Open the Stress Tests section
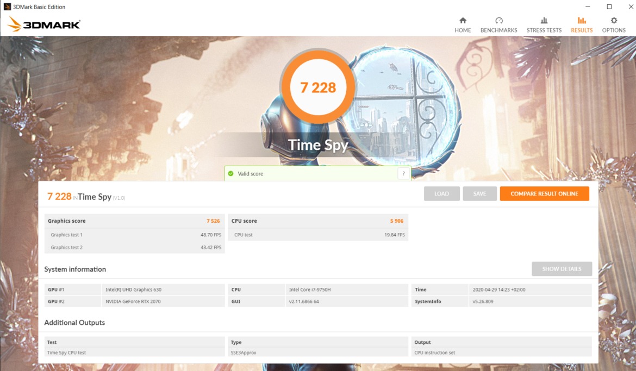Screen dimensions: 636x371 544,25
